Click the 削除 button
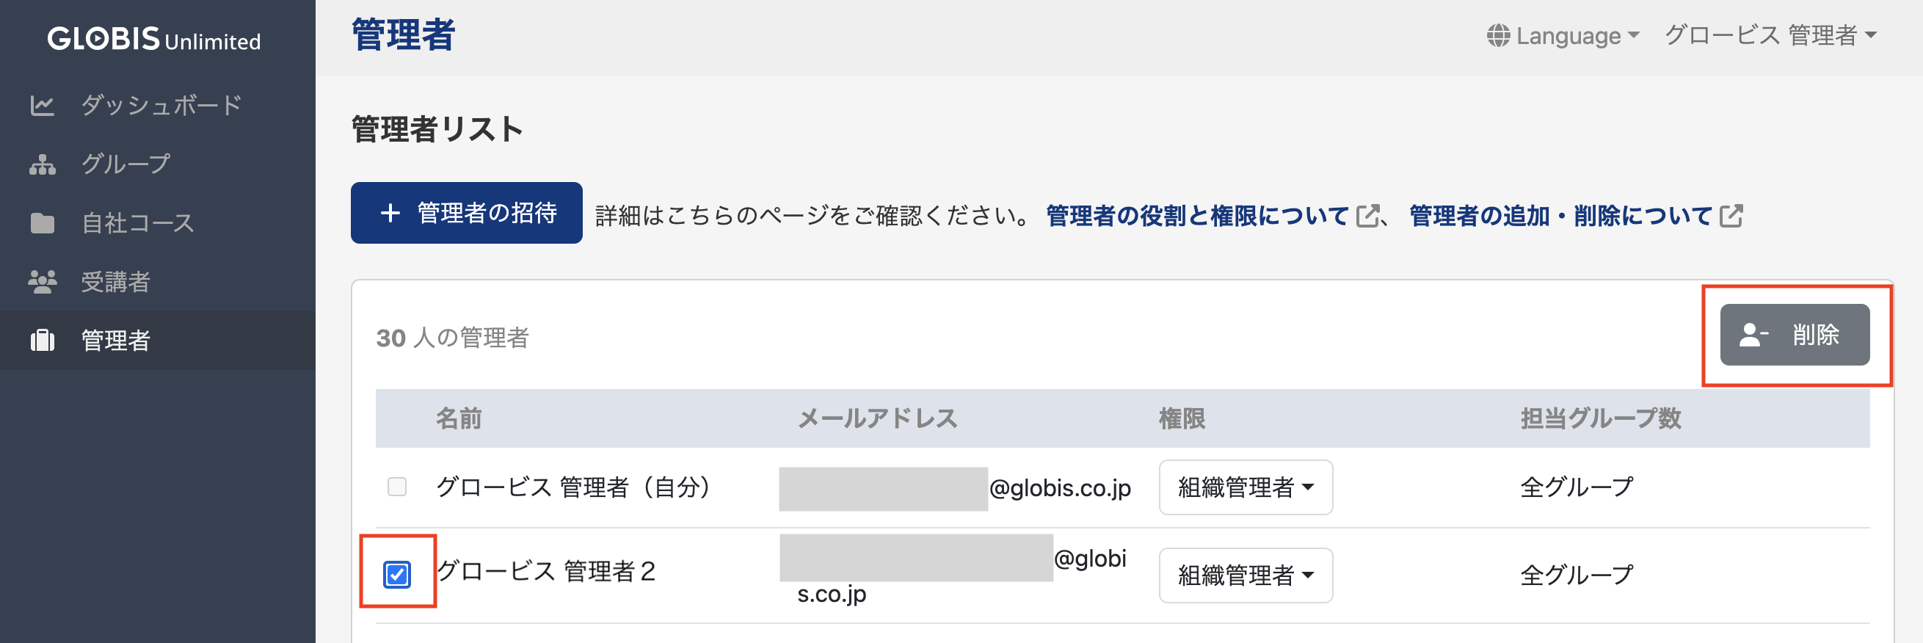 1795,335
